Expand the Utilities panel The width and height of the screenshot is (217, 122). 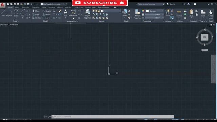(x=181, y=21)
